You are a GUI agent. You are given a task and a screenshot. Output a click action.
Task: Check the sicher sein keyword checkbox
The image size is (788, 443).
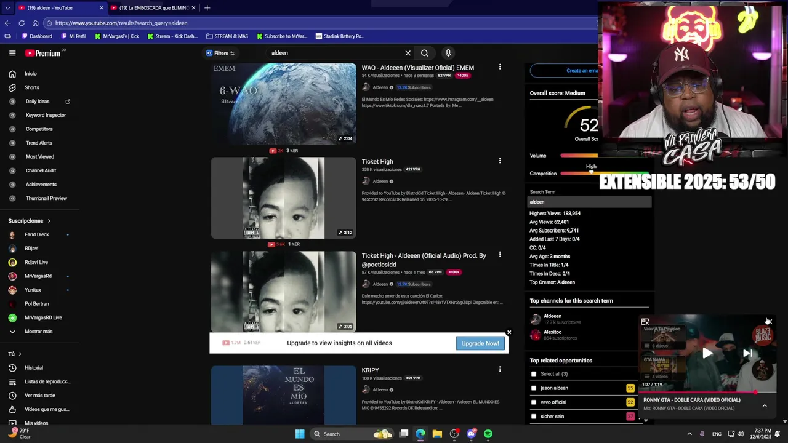(x=534, y=417)
